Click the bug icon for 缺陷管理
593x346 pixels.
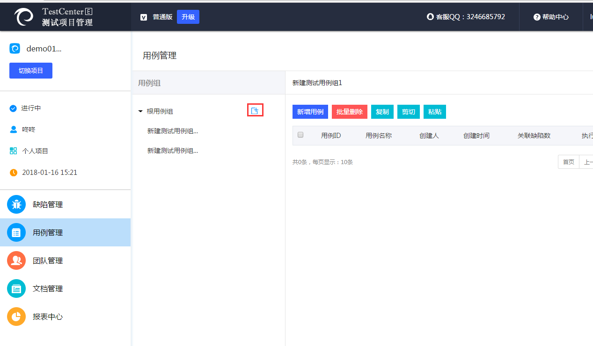pyautogui.click(x=16, y=204)
